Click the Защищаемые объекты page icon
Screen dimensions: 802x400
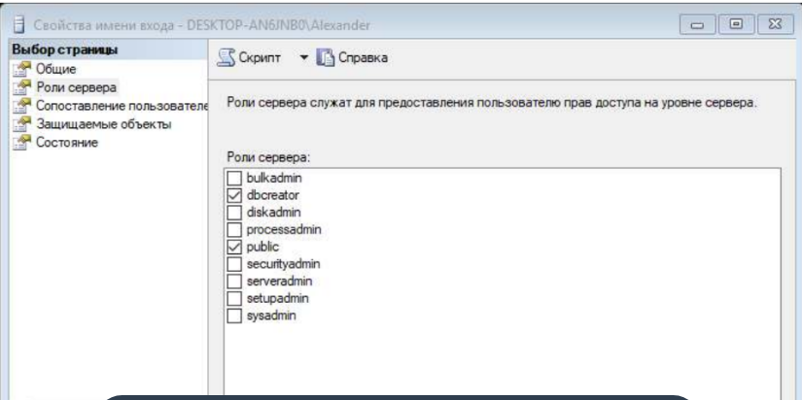[x=22, y=124]
